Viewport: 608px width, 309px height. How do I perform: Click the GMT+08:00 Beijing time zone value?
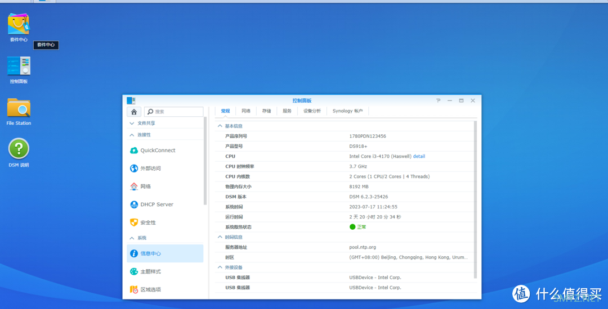pos(408,257)
